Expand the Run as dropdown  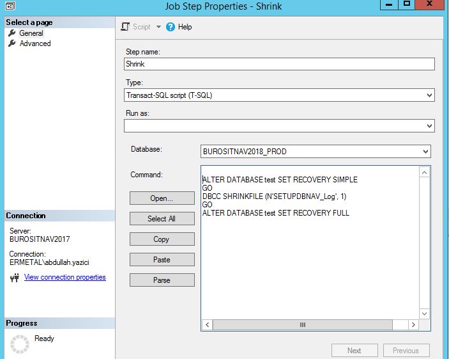click(429, 126)
